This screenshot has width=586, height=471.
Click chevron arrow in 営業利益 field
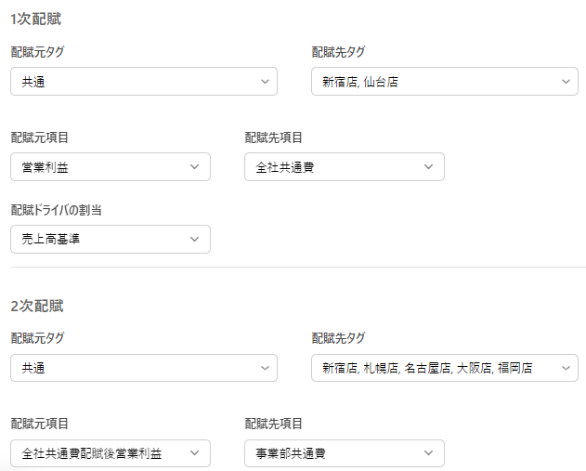click(194, 167)
